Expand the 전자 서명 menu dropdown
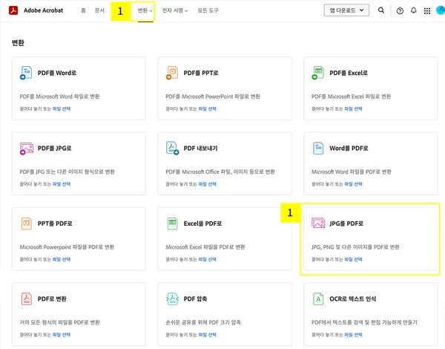445x349 pixels. [175, 11]
